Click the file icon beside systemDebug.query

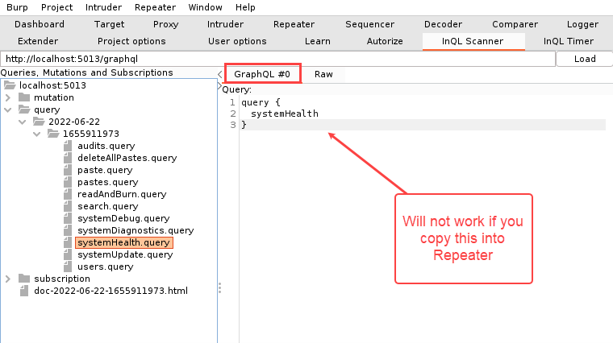69,218
